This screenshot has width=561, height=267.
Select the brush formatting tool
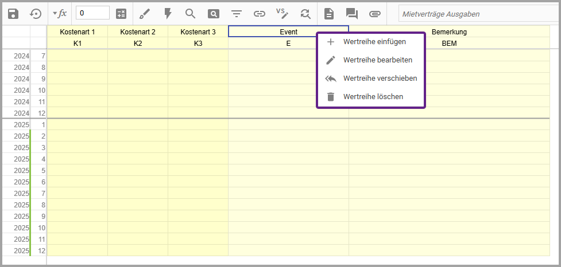[145, 13]
